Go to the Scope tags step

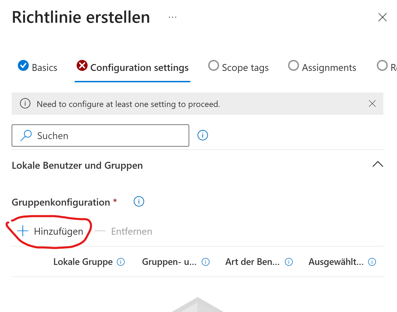pos(239,67)
